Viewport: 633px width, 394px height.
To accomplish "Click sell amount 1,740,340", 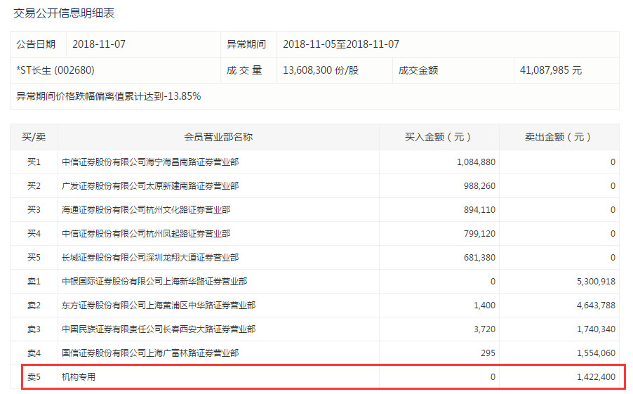I will click(596, 329).
